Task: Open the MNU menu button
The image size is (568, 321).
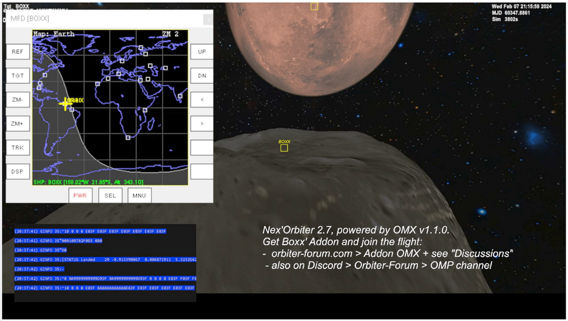Action: pos(139,195)
